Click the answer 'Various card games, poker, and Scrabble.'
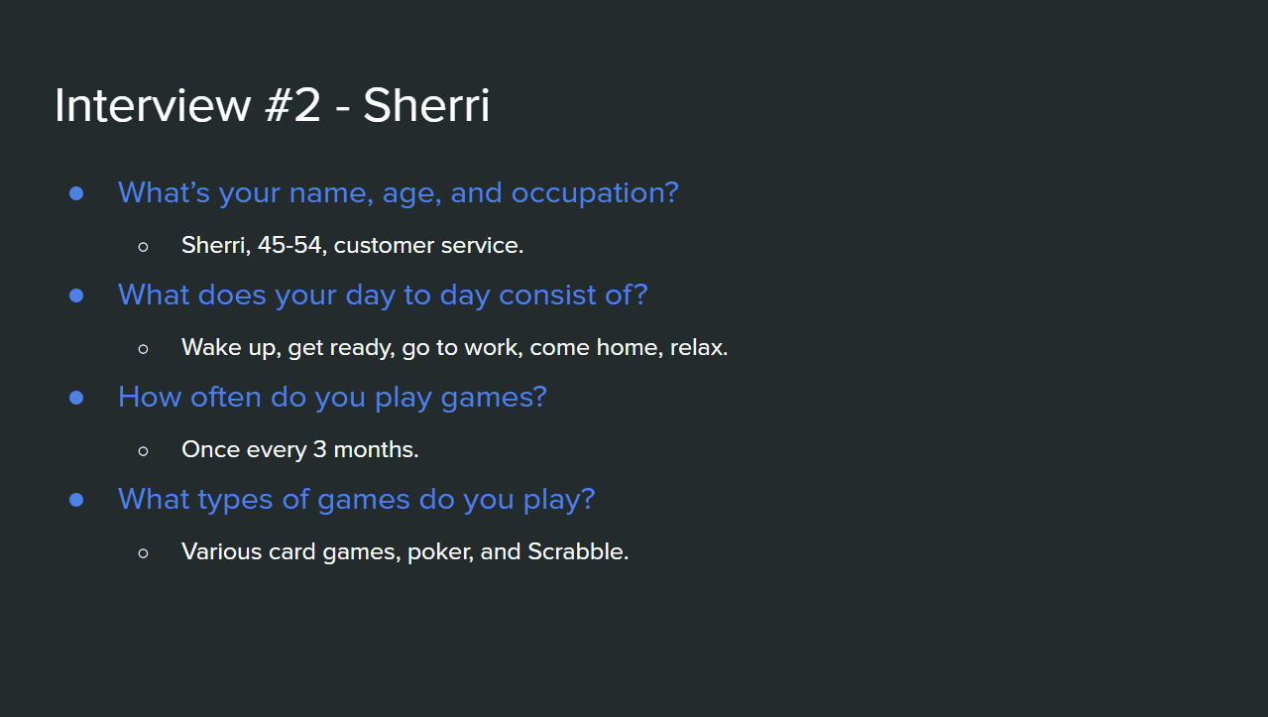 405,551
